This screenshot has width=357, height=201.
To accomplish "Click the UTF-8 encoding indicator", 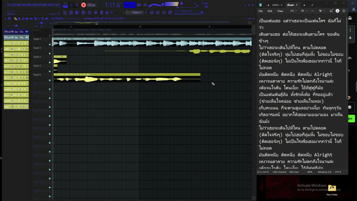I will [338, 172].
